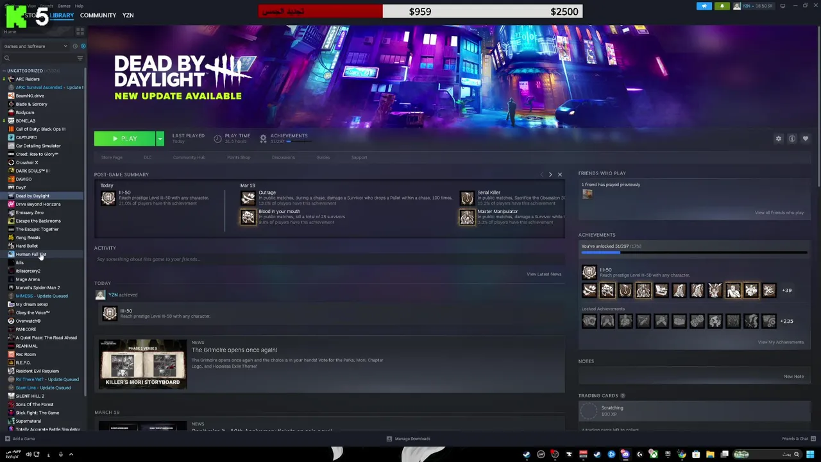Open the Community tab
This screenshot has height=462, width=821.
(x=98, y=15)
